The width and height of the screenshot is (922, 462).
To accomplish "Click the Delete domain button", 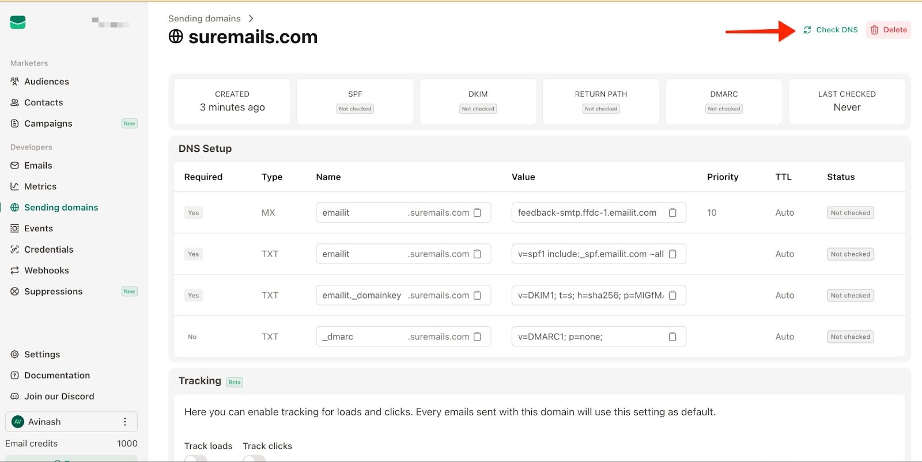I will 889,30.
